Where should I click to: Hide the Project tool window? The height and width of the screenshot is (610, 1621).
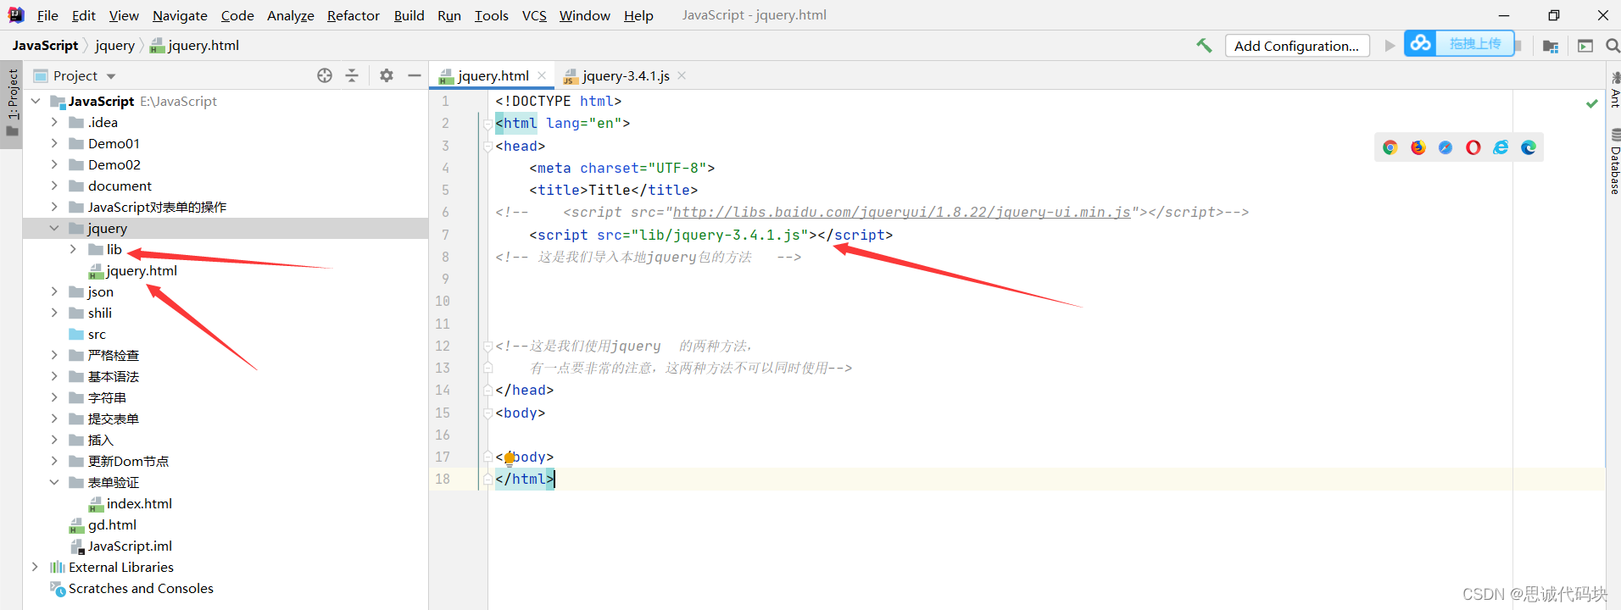point(414,75)
